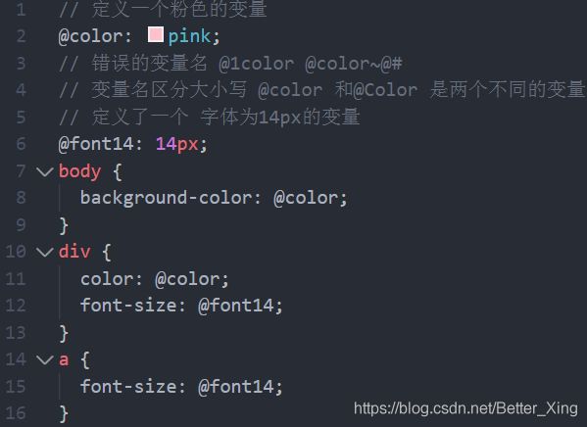Collapse the div rule fold arrow
This screenshot has width=587, height=427.
(45, 252)
